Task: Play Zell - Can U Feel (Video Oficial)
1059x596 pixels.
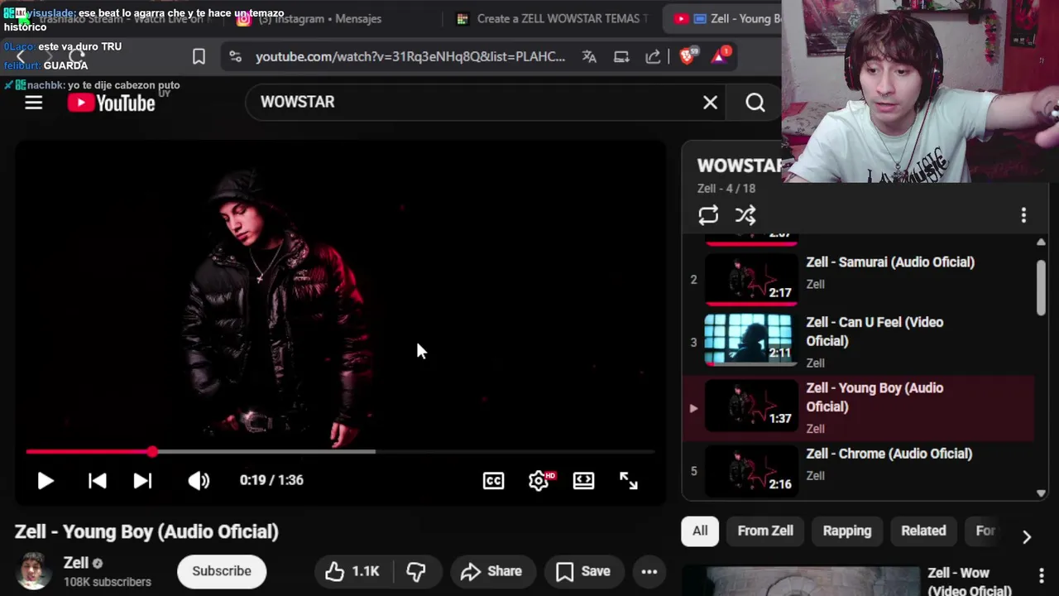Action: pyautogui.click(x=875, y=331)
